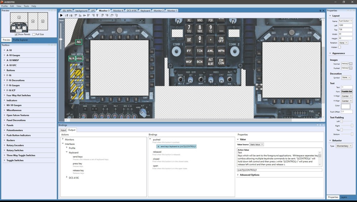Viewport: 357px width, 202px height.
Task: Browse for the Pushed image file
Action: click(351, 68)
